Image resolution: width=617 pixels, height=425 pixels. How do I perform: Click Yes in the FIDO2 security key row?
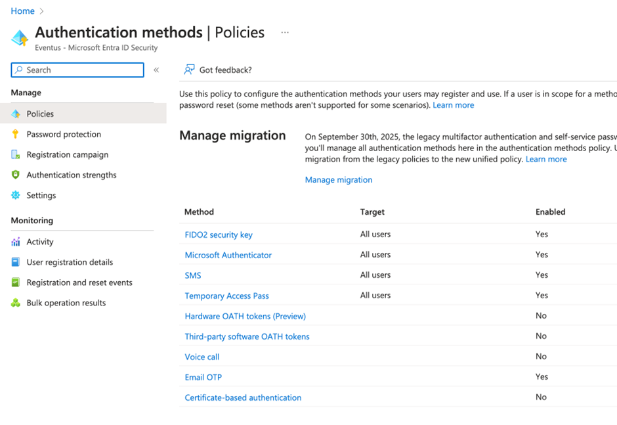tap(542, 234)
